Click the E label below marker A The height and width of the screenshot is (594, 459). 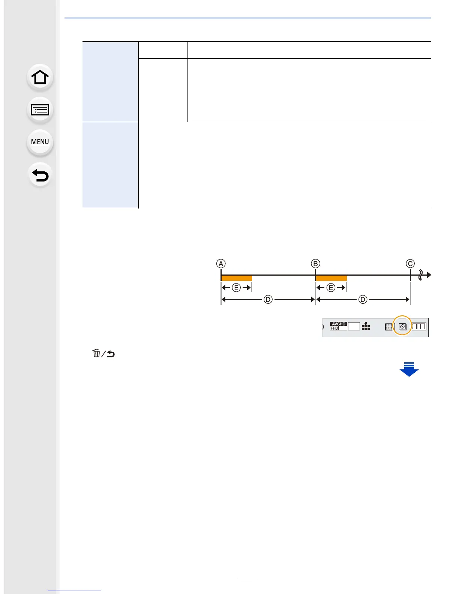pos(236,288)
